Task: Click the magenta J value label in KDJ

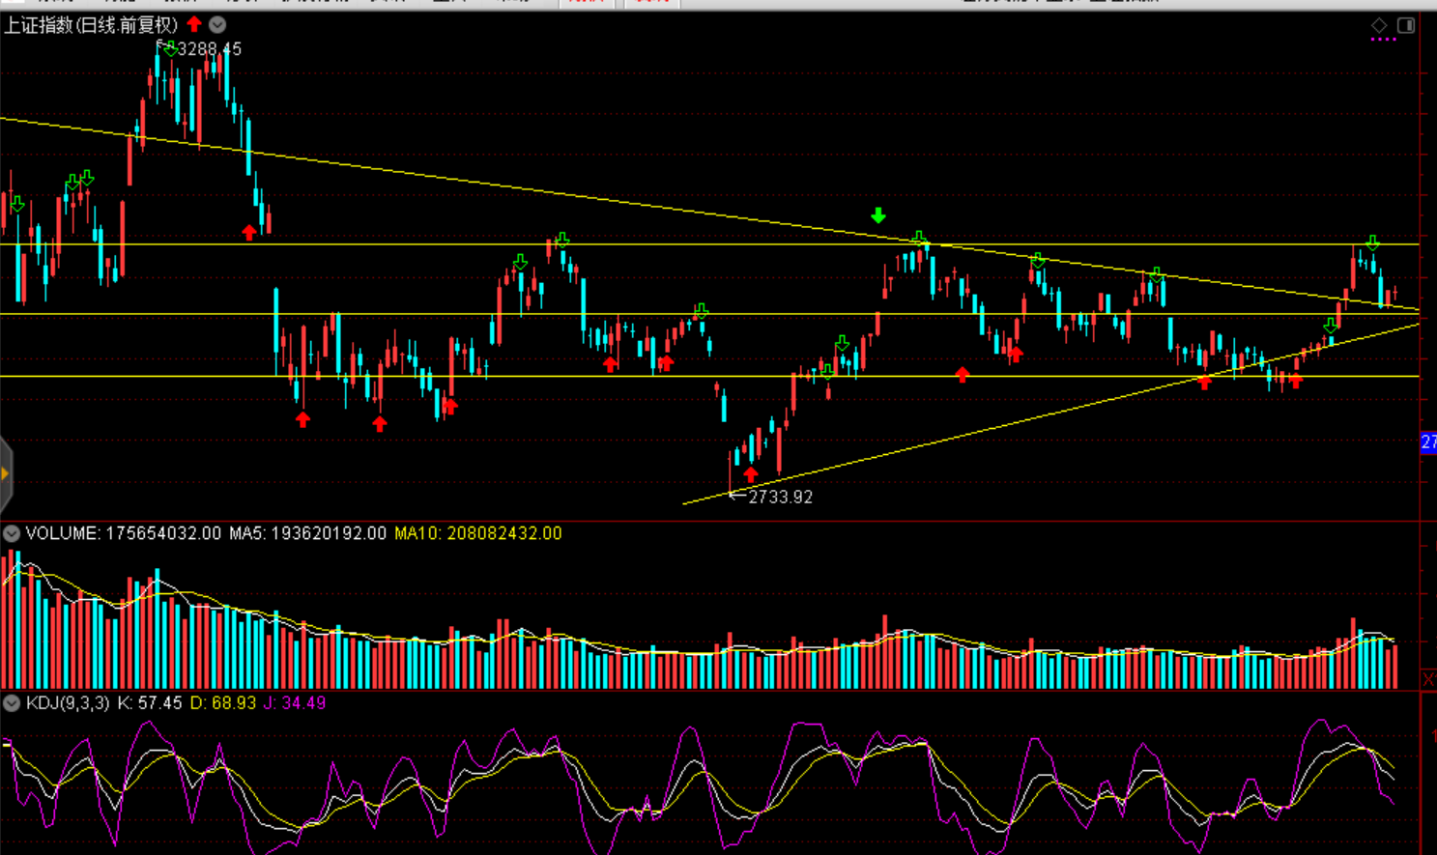Action: tap(295, 703)
